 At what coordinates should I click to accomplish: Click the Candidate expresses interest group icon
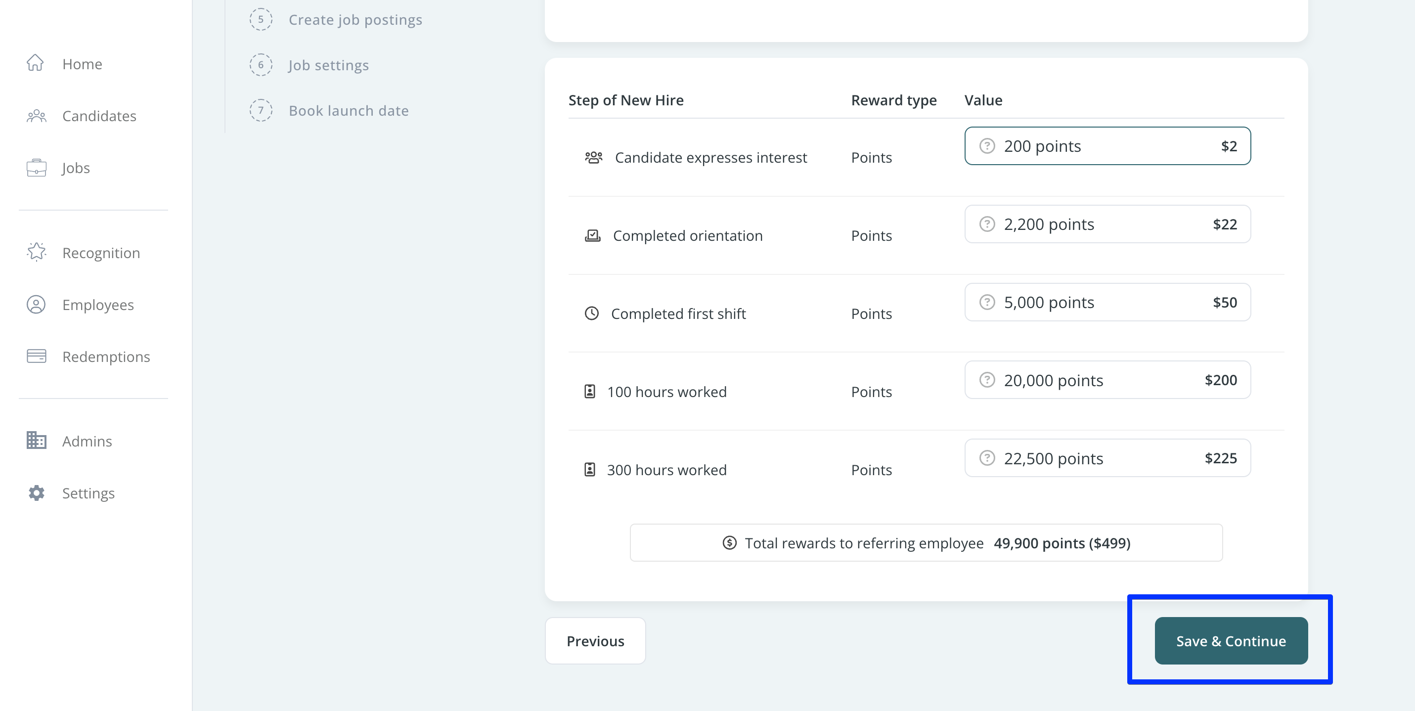pos(593,158)
